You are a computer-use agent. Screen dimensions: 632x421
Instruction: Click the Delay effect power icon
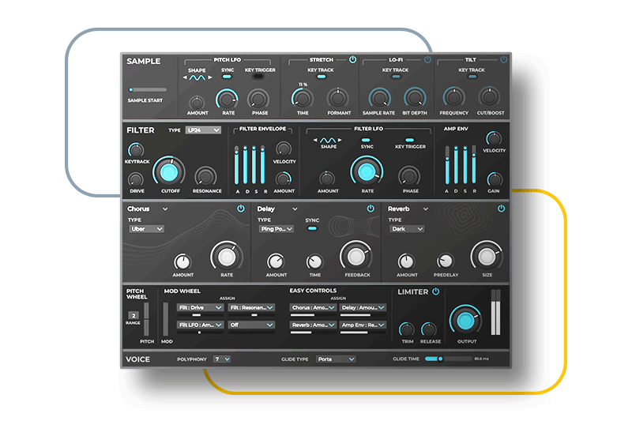pyautogui.click(x=371, y=209)
